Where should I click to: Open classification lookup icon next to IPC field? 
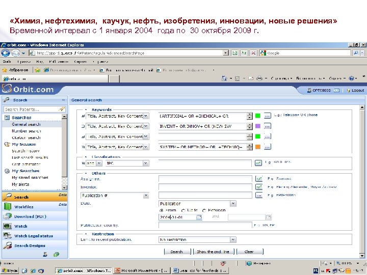[258, 163]
